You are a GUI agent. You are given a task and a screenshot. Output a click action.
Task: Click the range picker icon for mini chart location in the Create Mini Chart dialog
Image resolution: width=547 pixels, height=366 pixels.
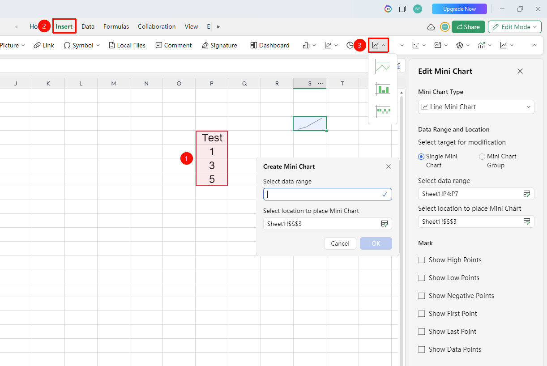[x=384, y=224]
